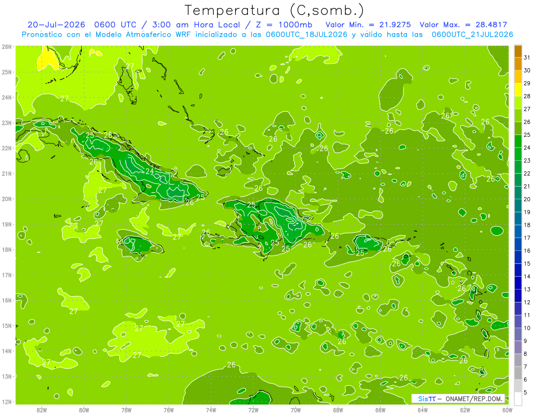The width and height of the screenshot is (539, 416).
Task: Click the "19N" latitude axis label
Action: 6,224
